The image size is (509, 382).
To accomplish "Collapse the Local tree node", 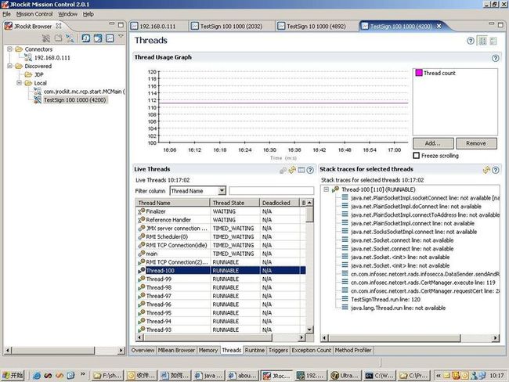I will pos(19,83).
